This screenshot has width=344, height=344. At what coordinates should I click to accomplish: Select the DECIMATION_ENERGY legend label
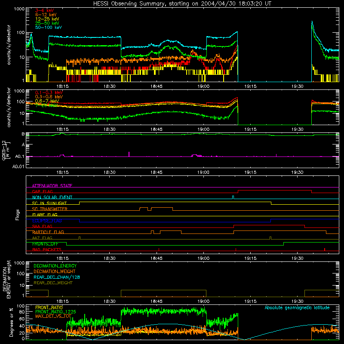55,266
